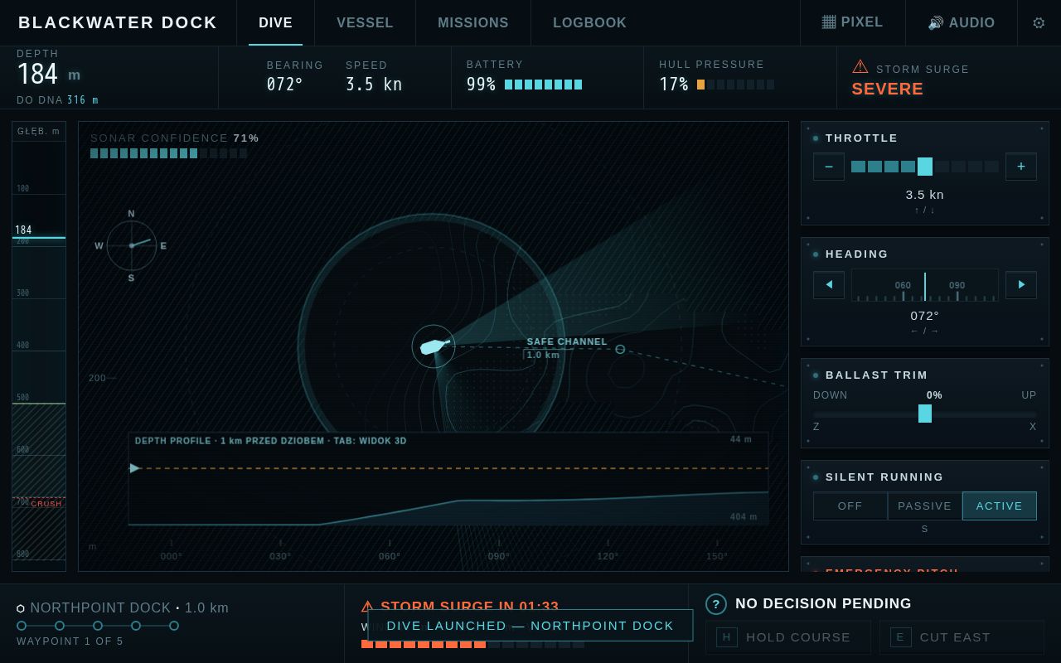
Task: Click the question mark decision help icon
Action: click(x=716, y=604)
